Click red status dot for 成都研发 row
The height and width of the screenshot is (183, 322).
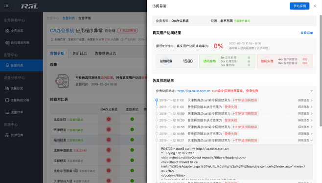[109, 160]
